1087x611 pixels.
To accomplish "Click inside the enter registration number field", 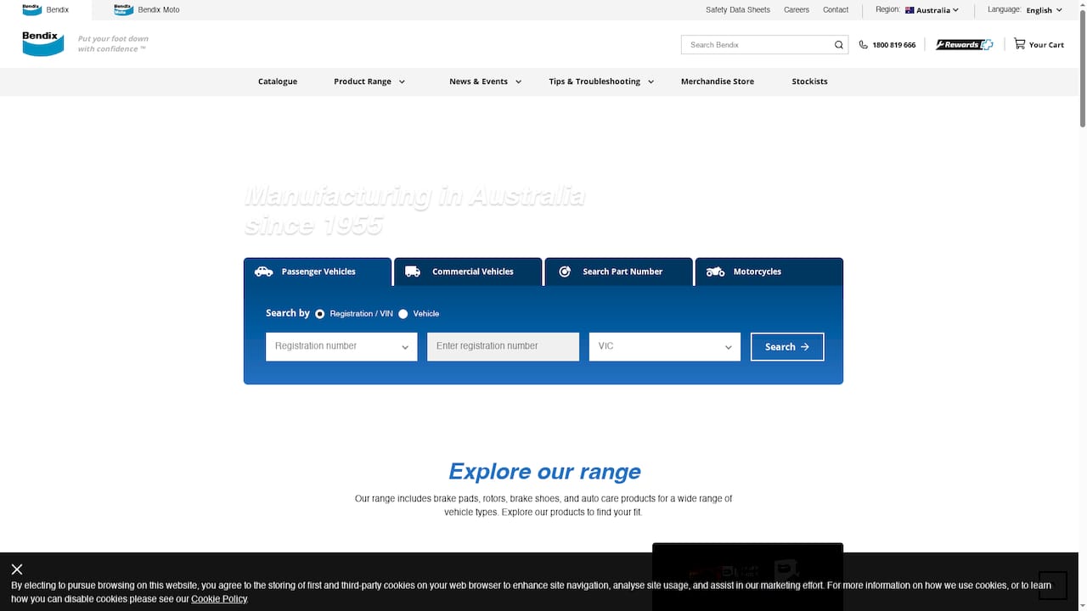I will 503,346.
